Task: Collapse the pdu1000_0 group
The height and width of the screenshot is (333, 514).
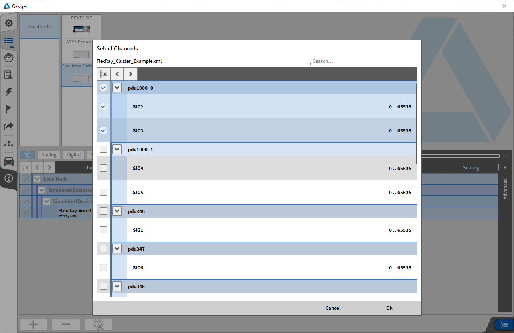Action: point(117,88)
